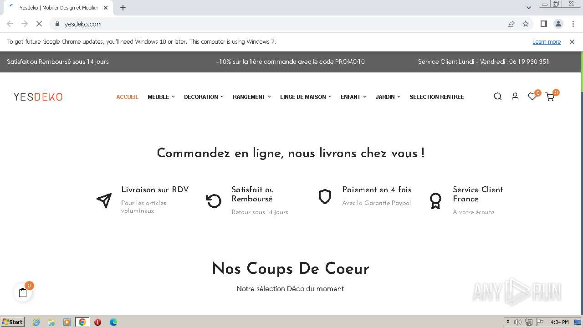The height and width of the screenshot is (328, 583).
Task: Toggle the Chrome side panel icon
Action: coord(543,24)
